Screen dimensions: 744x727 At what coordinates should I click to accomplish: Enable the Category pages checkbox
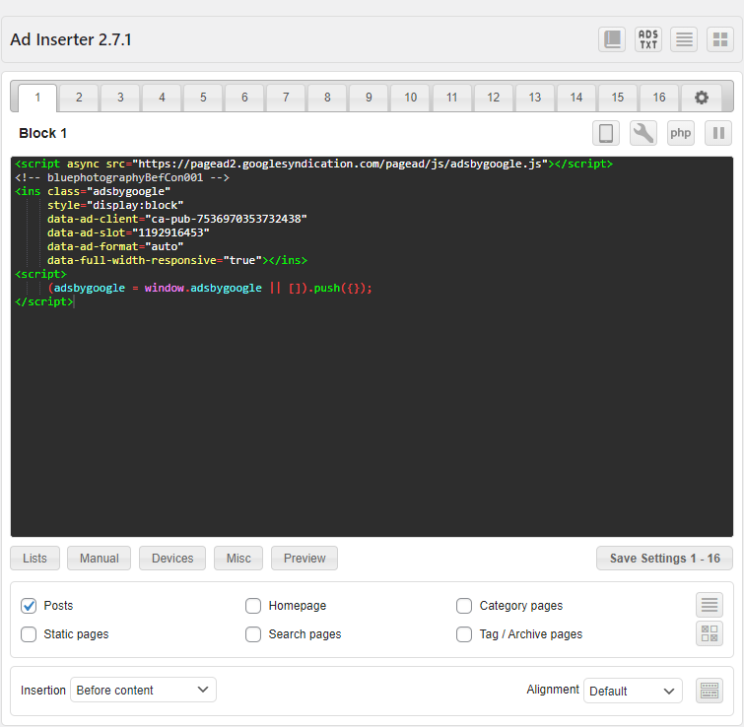[464, 606]
